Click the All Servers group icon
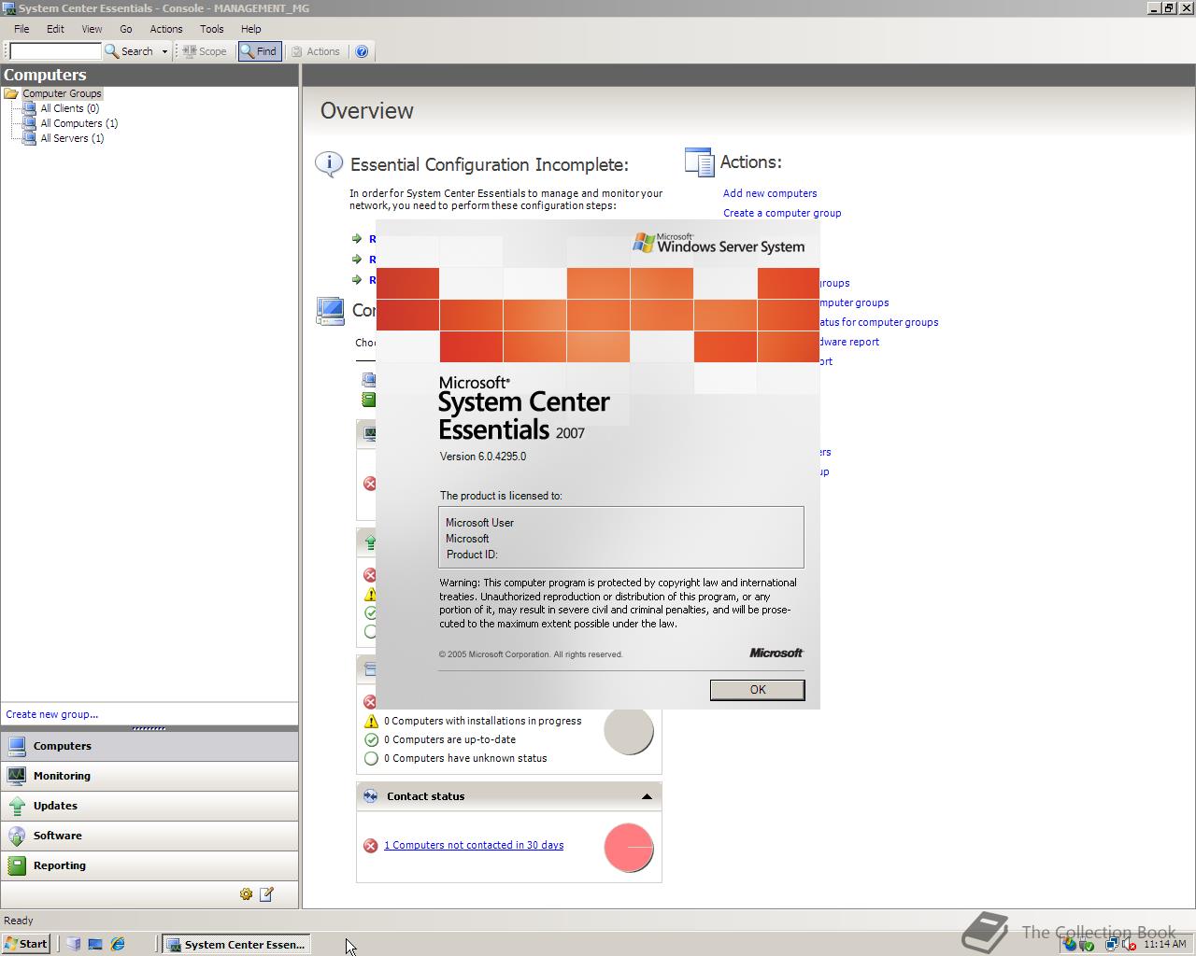 coord(29,138)
